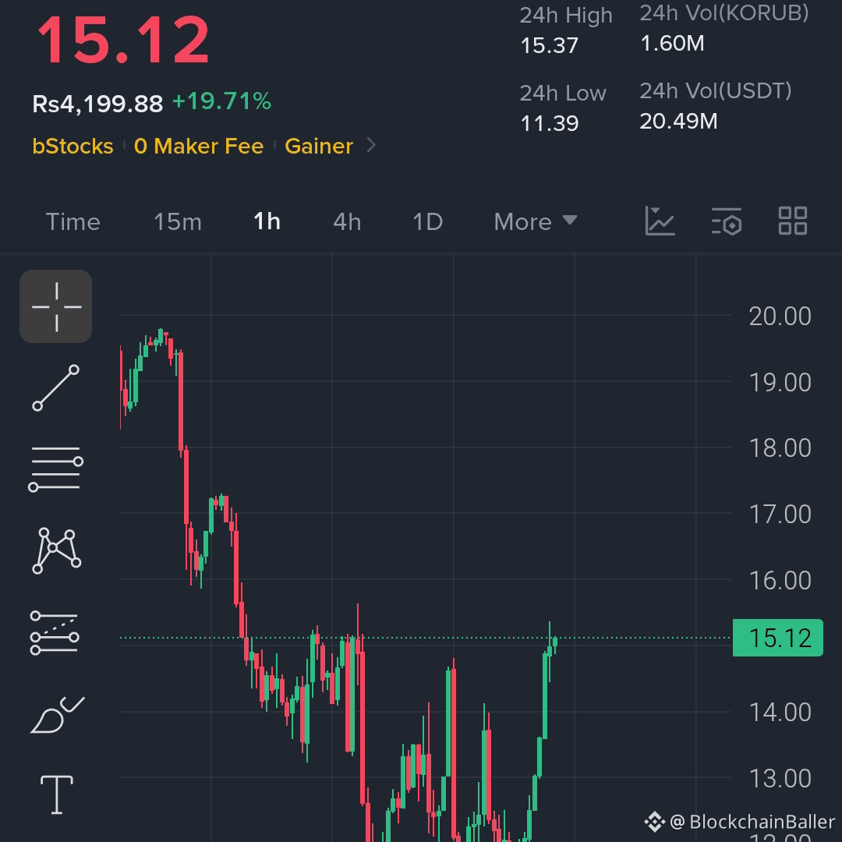This screenshot has height=842, width=842.
Task: Switch to the 15m interval
Action: click(178, 221)
